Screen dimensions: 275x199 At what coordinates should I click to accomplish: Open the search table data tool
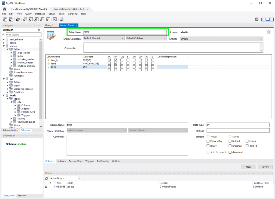[x=55, y=19]
